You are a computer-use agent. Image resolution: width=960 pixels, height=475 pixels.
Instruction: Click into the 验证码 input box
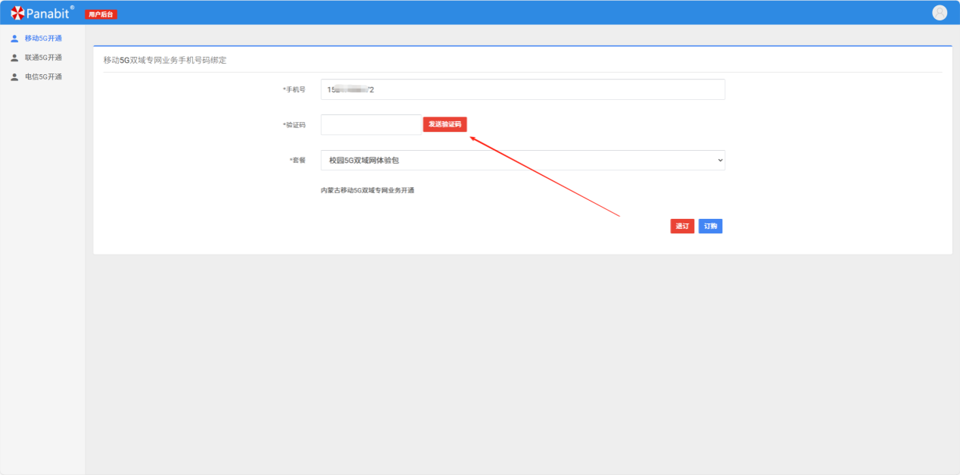coord(370,125)
